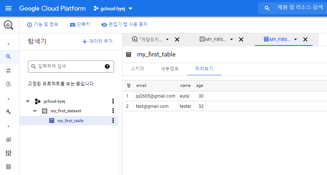Select cell jyj2605@gmail.com
This screenshot has height=175, width=327.
(156, 96)
